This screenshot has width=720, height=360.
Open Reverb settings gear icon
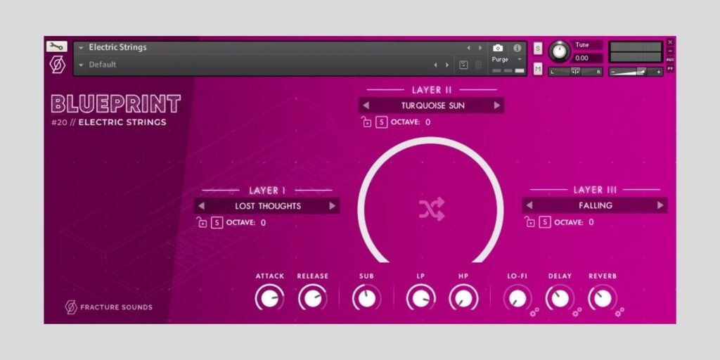[619, 311]
